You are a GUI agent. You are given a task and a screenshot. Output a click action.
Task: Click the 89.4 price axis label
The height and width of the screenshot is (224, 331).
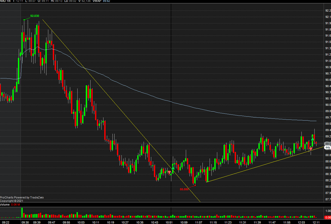click(x=328, y=130)
